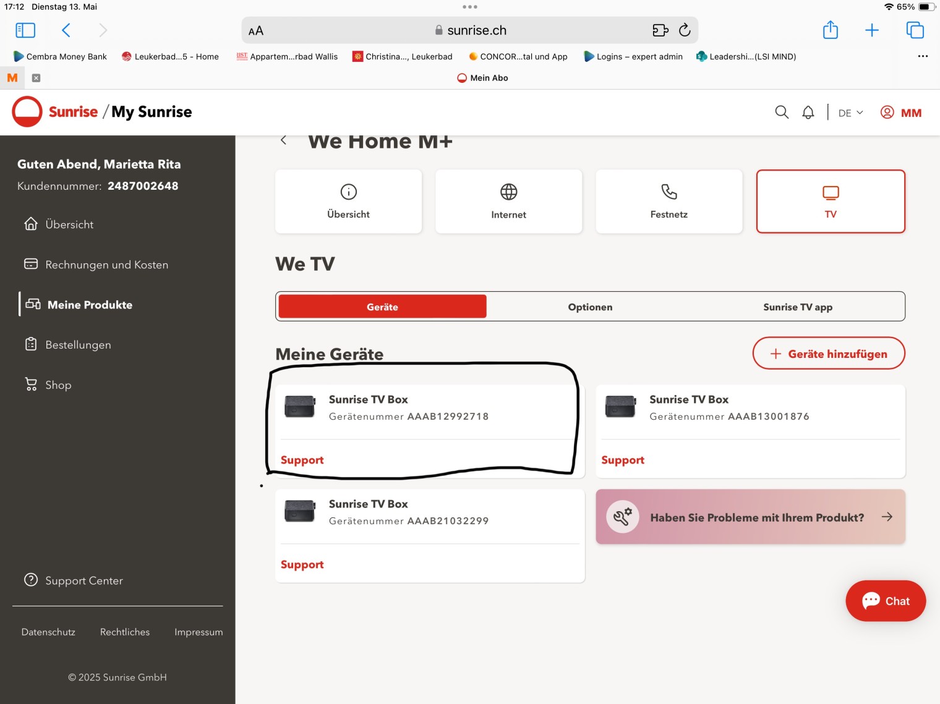The image size is (940, 704).
Task: Open Rechnungen und Kosten in sidebar
Action: (106, 265)
